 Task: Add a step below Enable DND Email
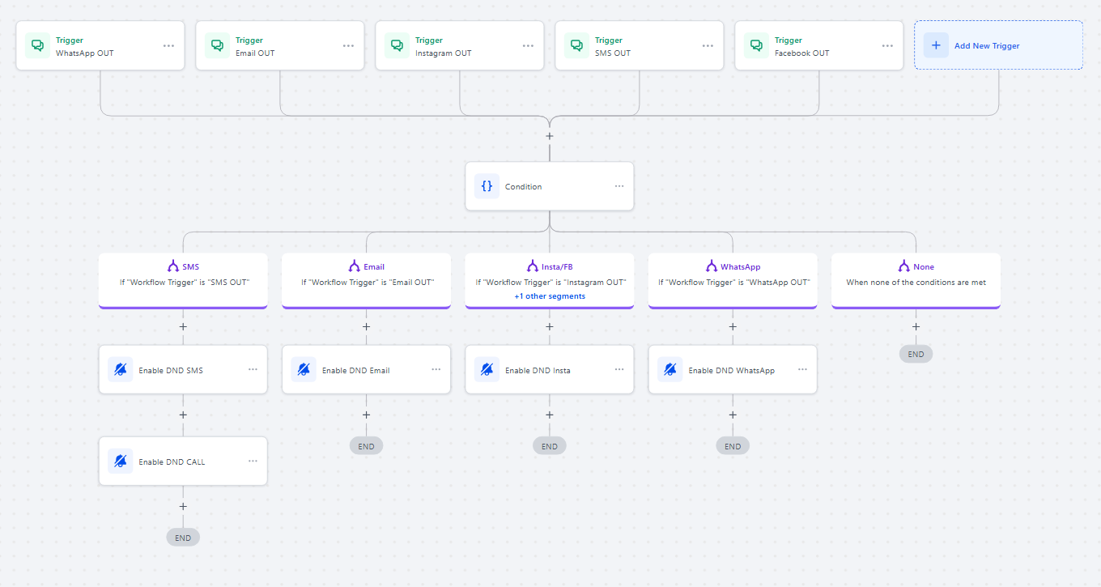(366, 415)
